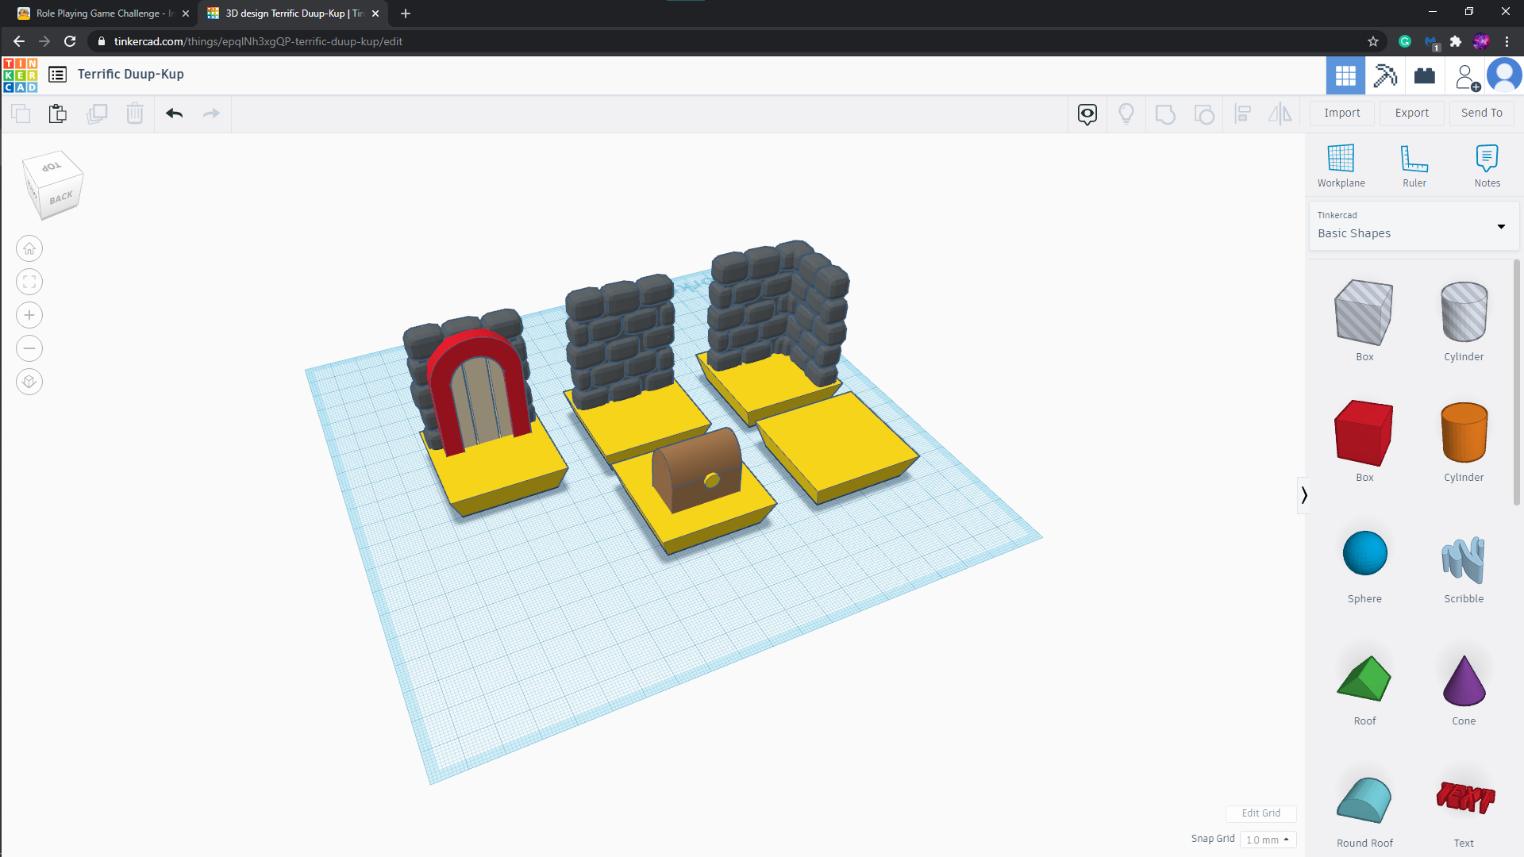1524x857 pixels.
Task: Zoom in with the plus button
Action: (x=29, y=316)
